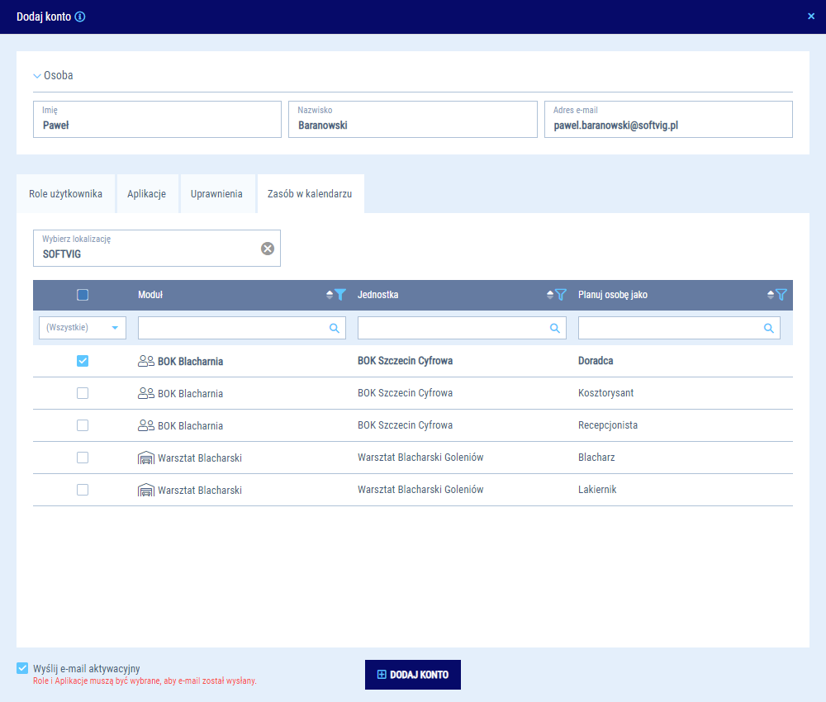Switch to the Role użytkownika tab

[66, 194]
